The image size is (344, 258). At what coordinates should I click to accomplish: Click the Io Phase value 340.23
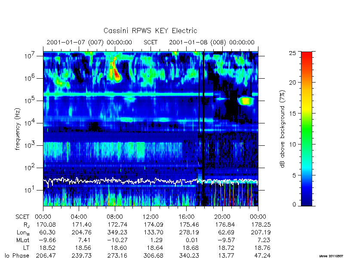(x=189, y=255)
